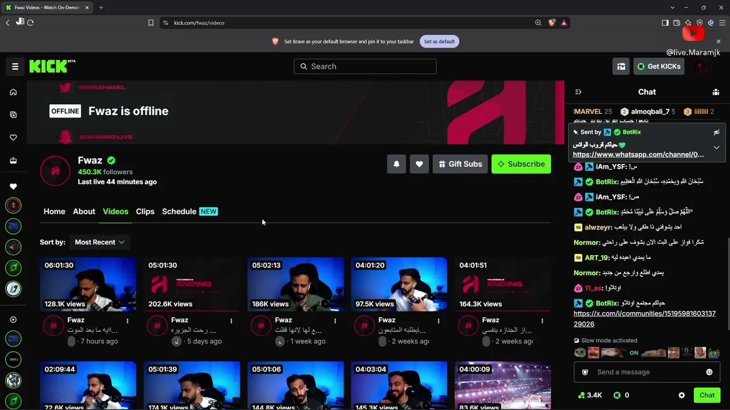Open chat settings gear icon
This screenshot has width=730, height=410.
[682, 395]
